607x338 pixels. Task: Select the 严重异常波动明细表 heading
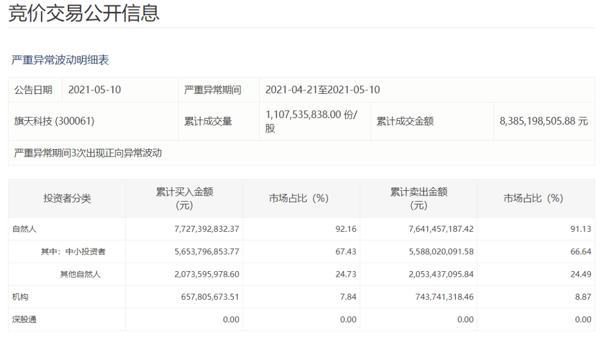60,61
